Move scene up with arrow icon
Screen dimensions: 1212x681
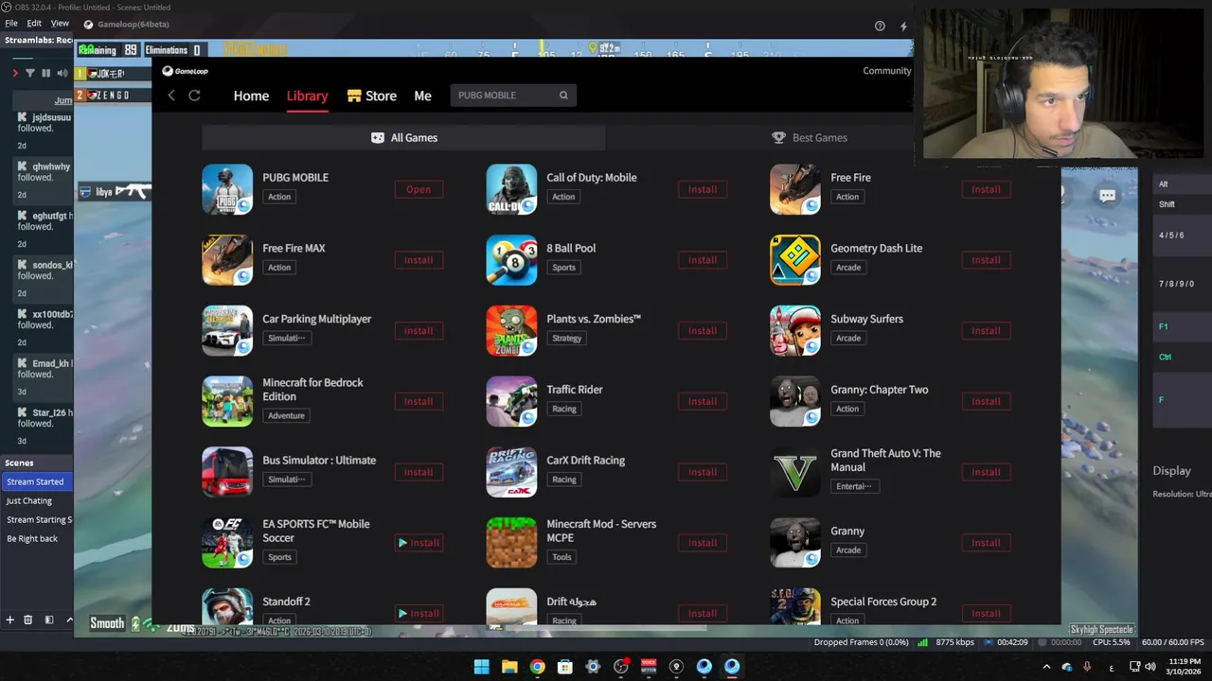69,620
